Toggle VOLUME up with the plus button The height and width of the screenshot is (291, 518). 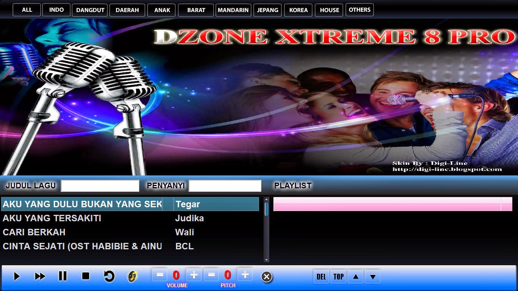pyautogui.click(x=194, y=275)
